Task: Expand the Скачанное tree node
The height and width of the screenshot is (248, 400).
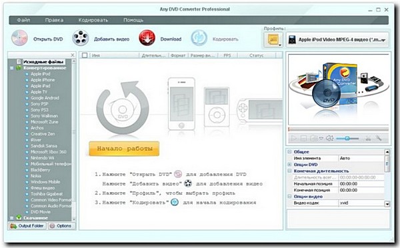Action: tap(12, 218)
